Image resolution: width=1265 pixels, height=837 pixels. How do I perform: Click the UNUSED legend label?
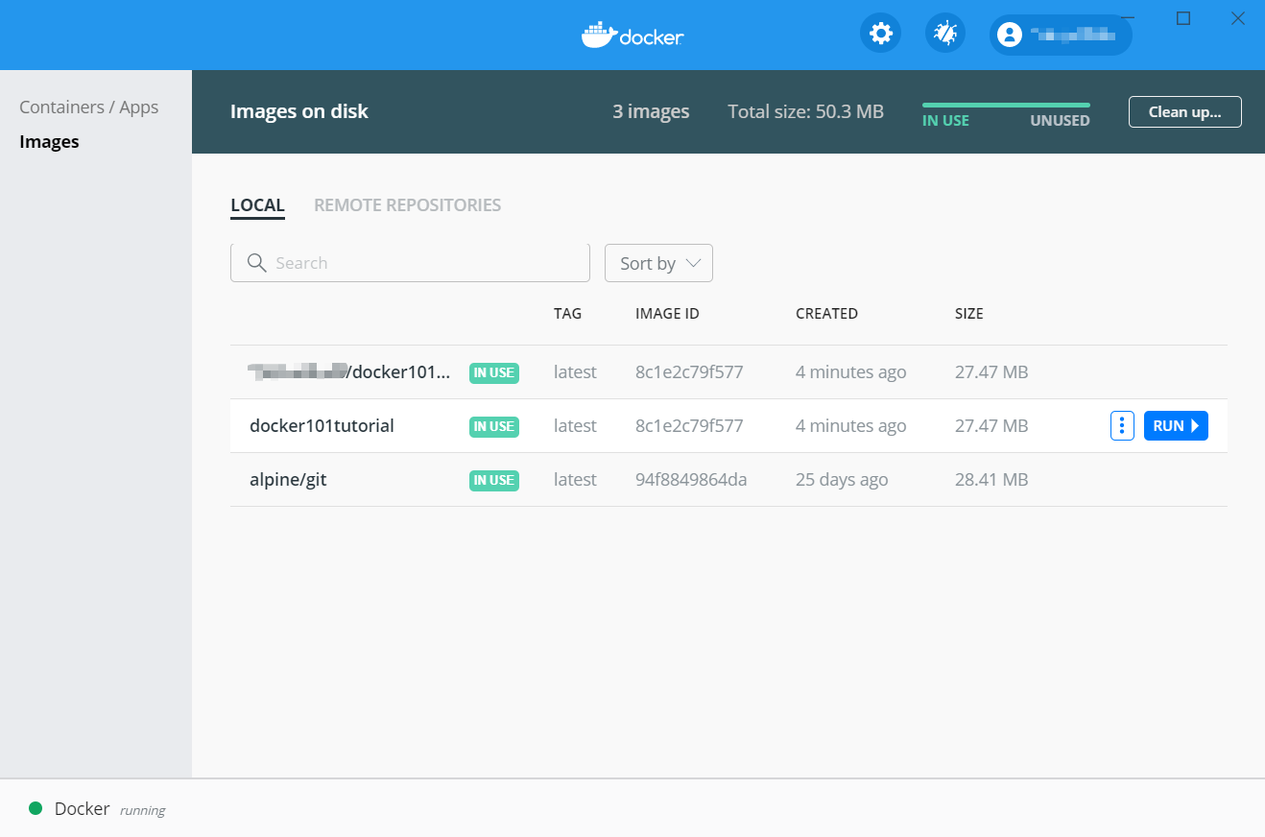(1060, 121)
